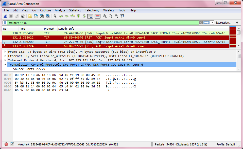243x149 pixels.
Task: Apply the display filter arrow
Action: pos(206,23)
